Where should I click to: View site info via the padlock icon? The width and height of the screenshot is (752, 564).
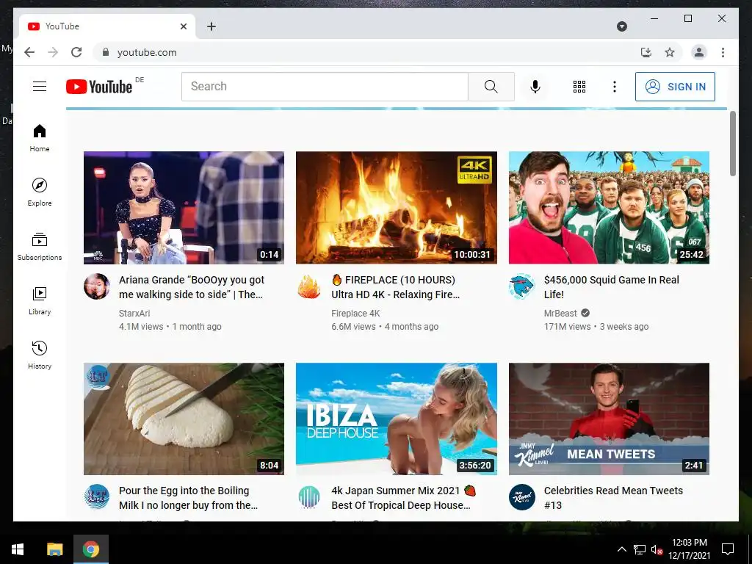[106, 52]
